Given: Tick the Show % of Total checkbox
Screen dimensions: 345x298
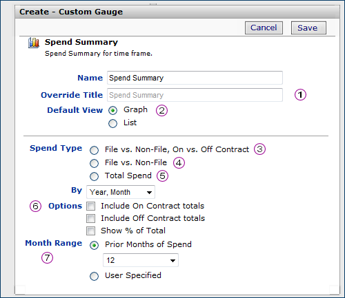Looking at the screenshot, I should click(x=90, y=231).
